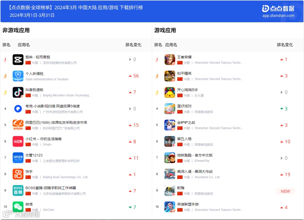Open the 抖音极速版 app icon
The image size is (304, 220).
point(18,92)
